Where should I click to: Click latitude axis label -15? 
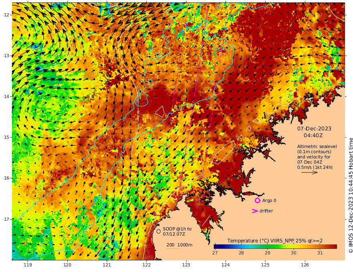(6, 137)
